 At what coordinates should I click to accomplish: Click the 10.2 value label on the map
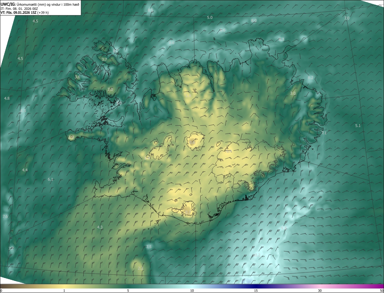257,255
